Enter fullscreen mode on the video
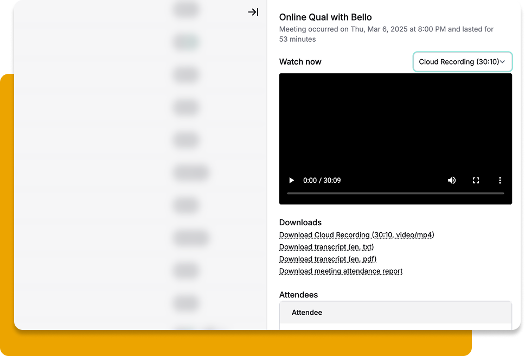The height and width of the screenshot is (356, 525). 476,181
